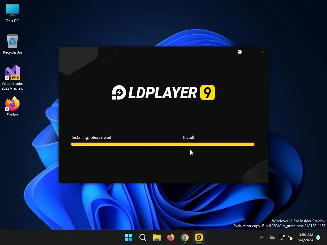Open the Windows Start menu
327x245 pixels.
click(x=128, y=237)
